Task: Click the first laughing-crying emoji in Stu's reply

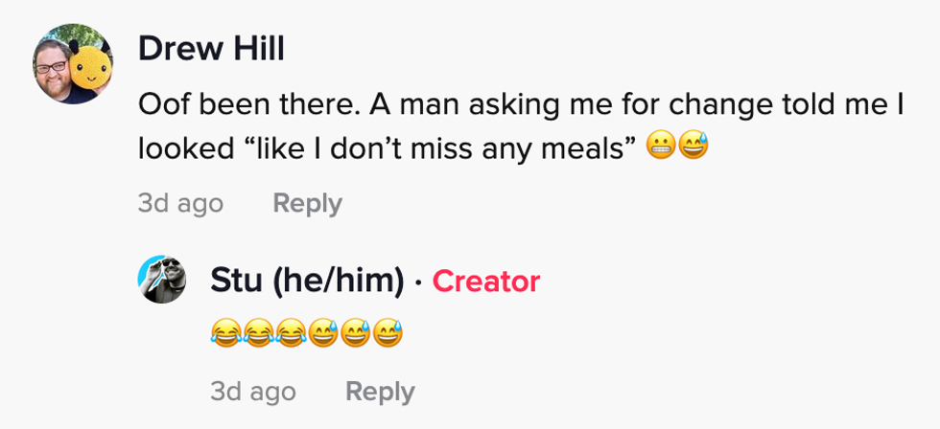Action: [x=225, y=333]
